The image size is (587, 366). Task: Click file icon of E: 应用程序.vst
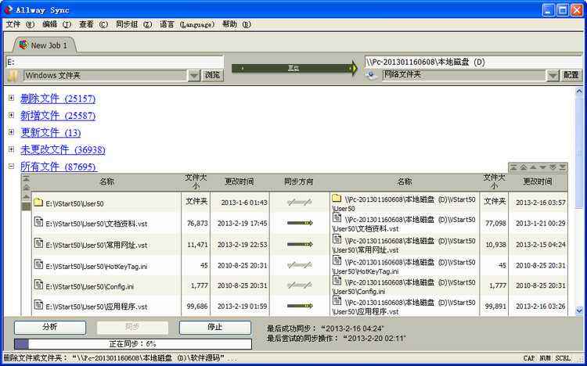(38, 305)
